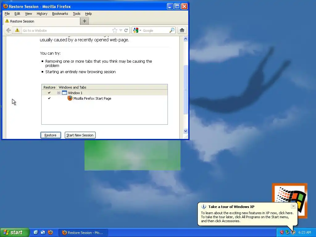Click the Windows XP tour tray icon
The height and width of the screenshot is (237, 316).
click(x=293, y=233)
